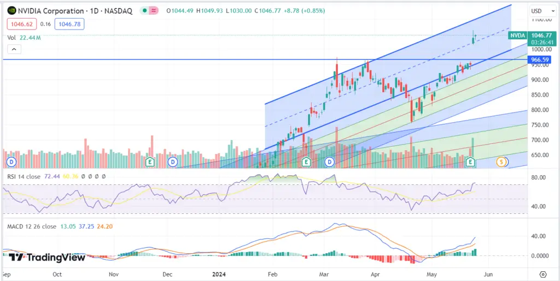Screen dimensions: 560x281
Task: Click the green market-open status dot
Action: click(144, 11)
